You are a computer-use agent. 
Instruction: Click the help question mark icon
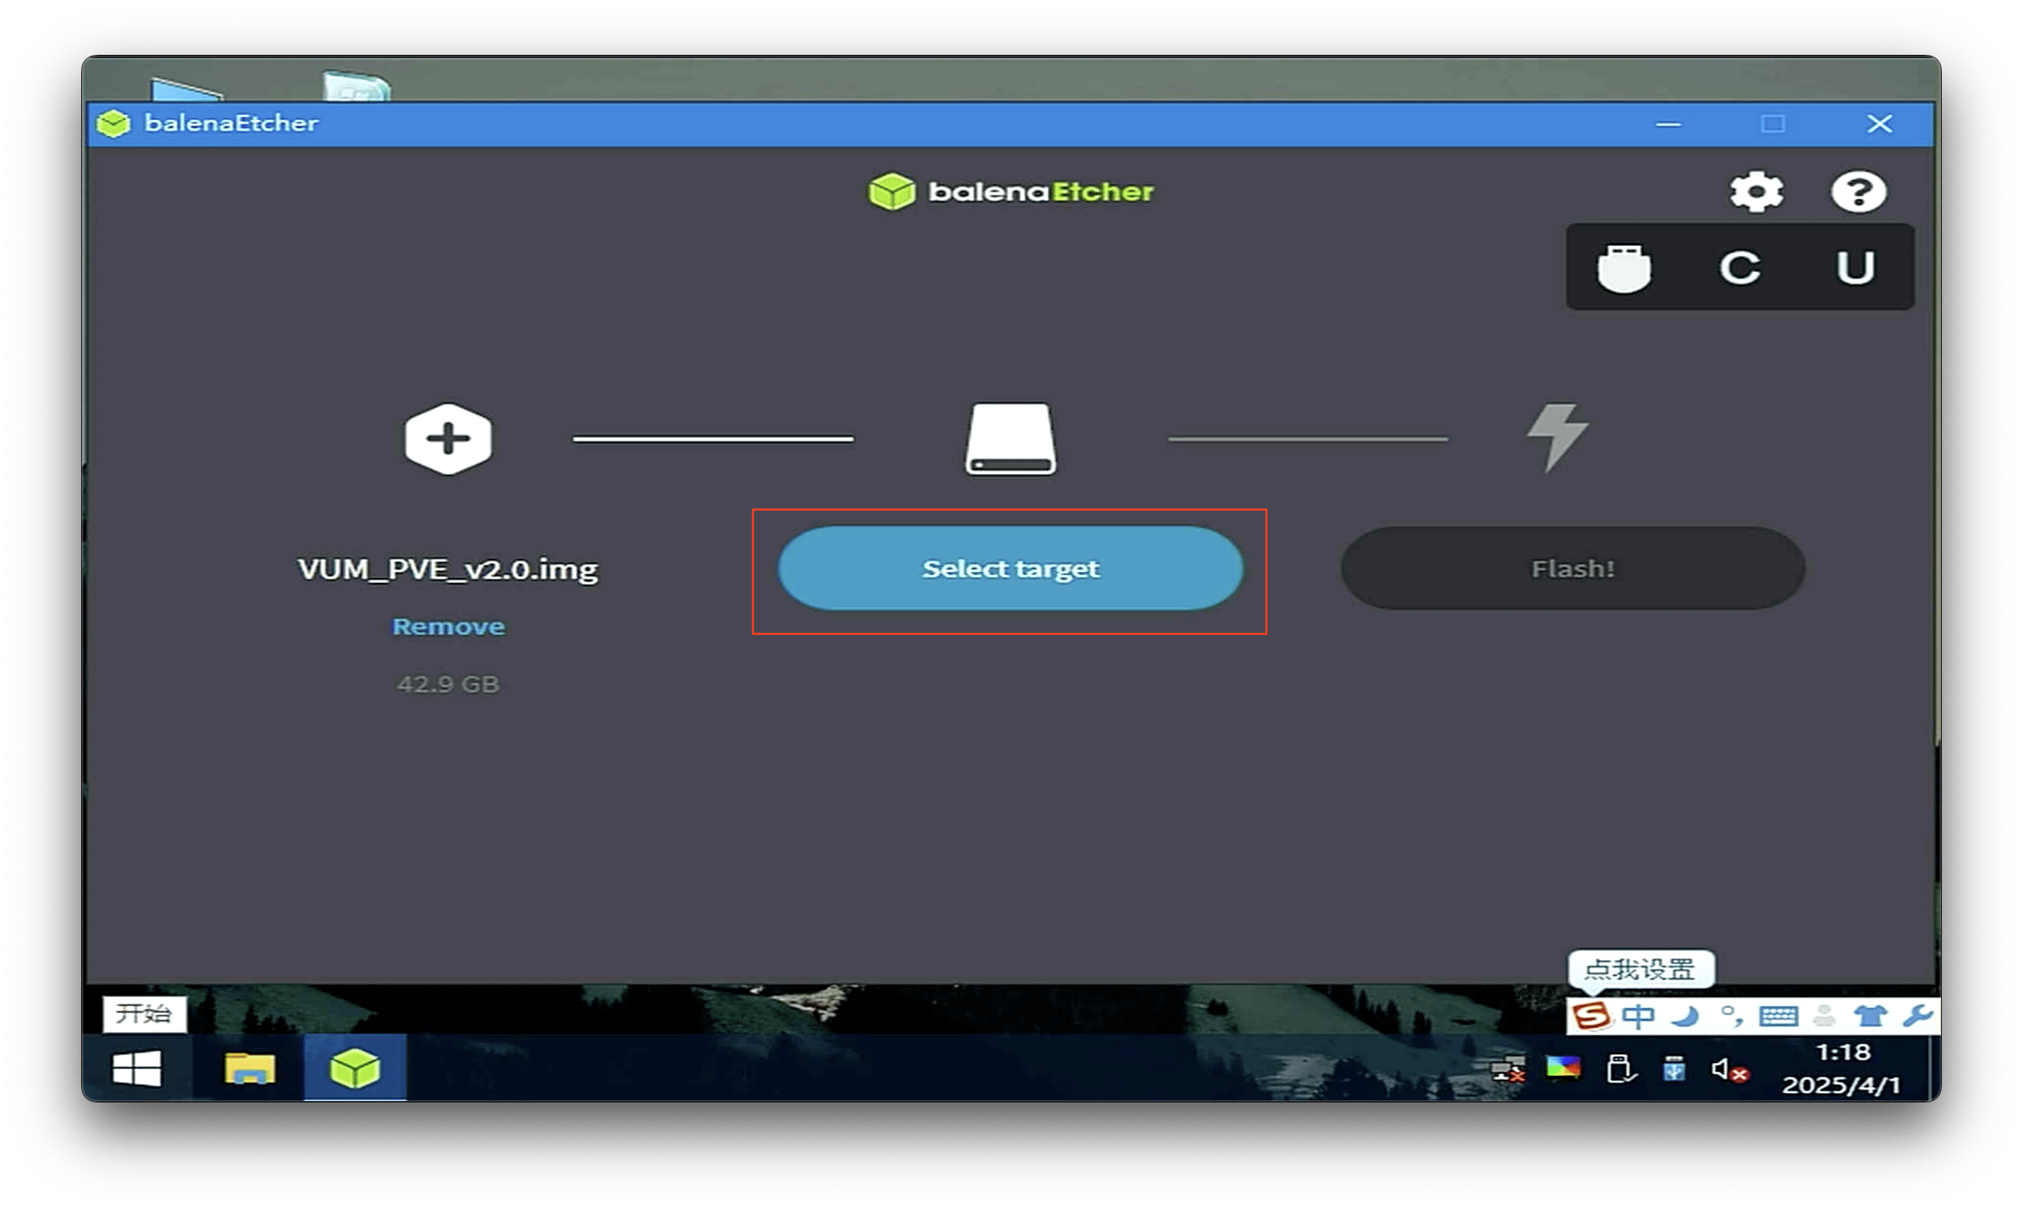1858,192
